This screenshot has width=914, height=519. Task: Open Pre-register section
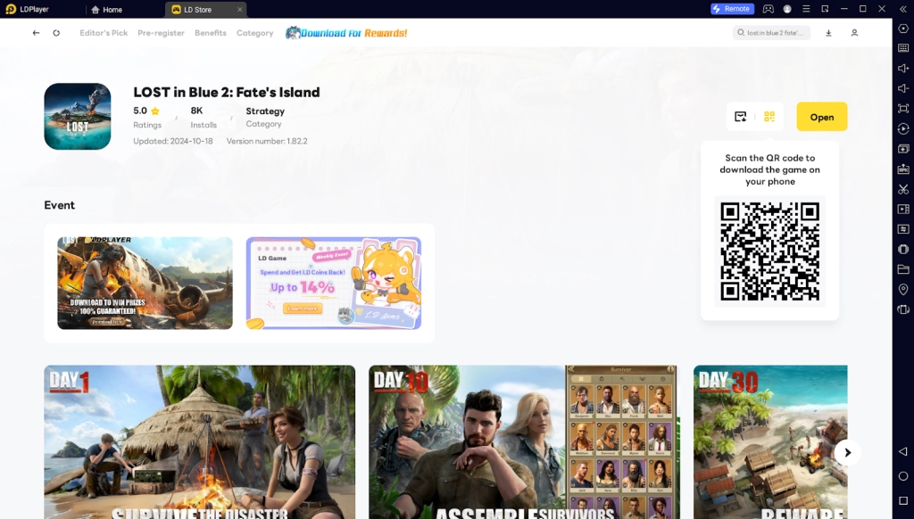[x=161, y=33]
